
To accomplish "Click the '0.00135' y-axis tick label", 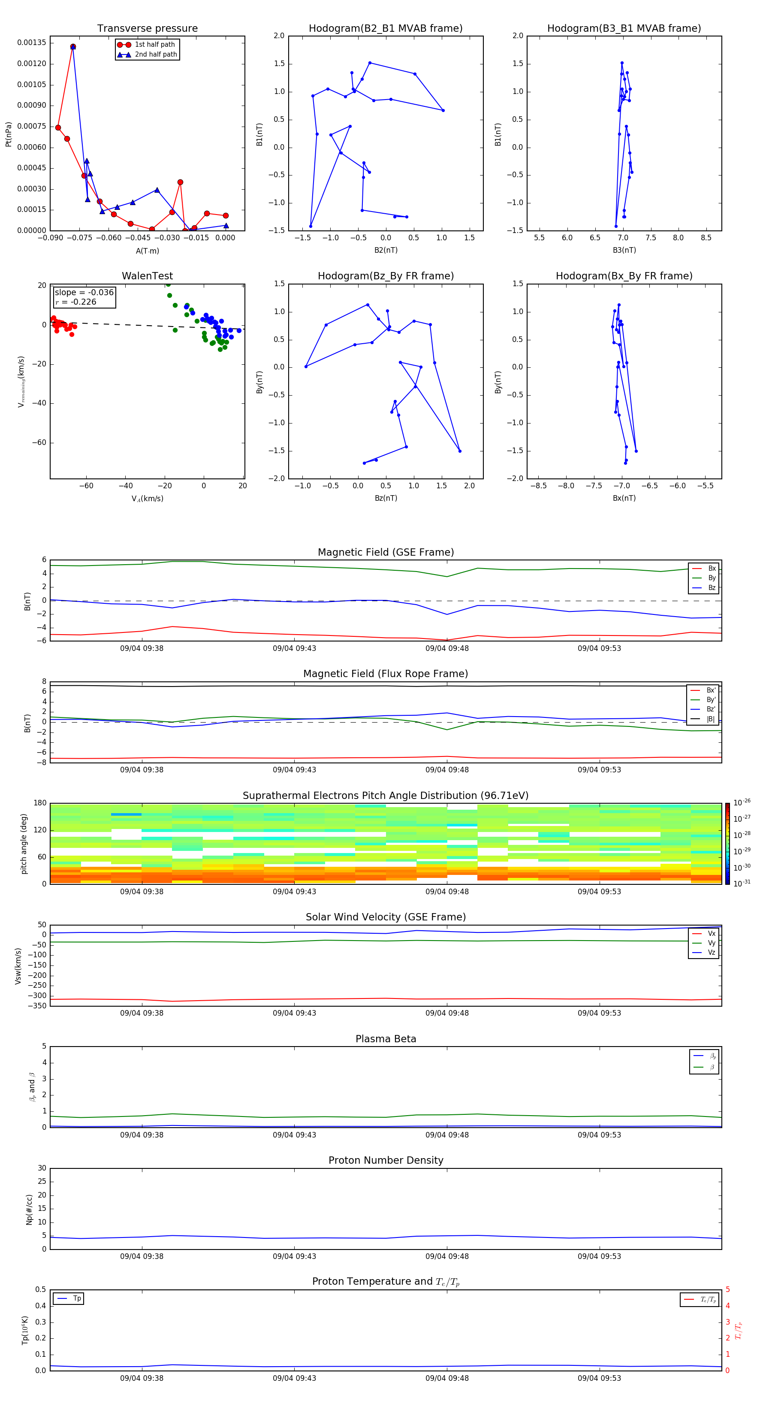I will (x=32, y=42).
